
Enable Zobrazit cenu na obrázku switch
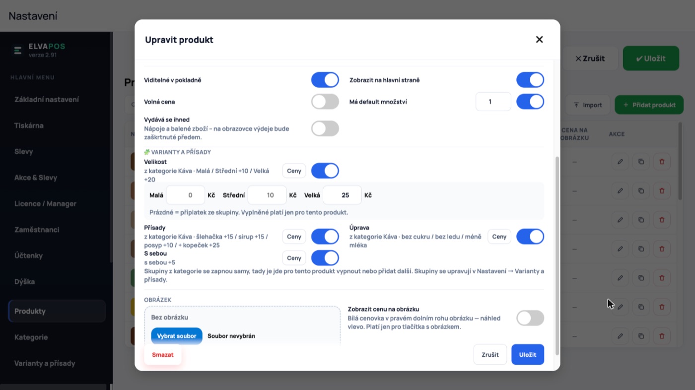pyautogui.click(x=530, y=318)
